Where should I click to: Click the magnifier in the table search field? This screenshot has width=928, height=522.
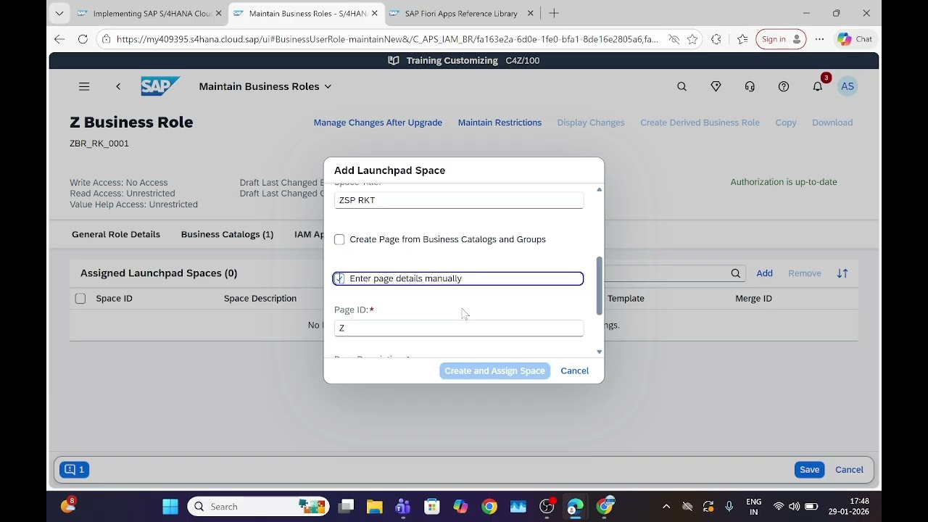coord(735,273)
